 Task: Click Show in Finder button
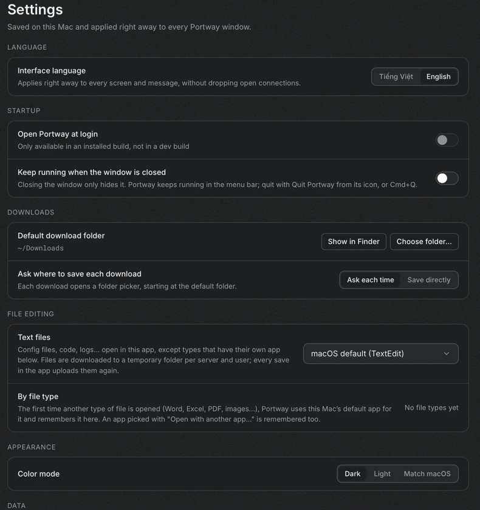click(x=354, y=242)
